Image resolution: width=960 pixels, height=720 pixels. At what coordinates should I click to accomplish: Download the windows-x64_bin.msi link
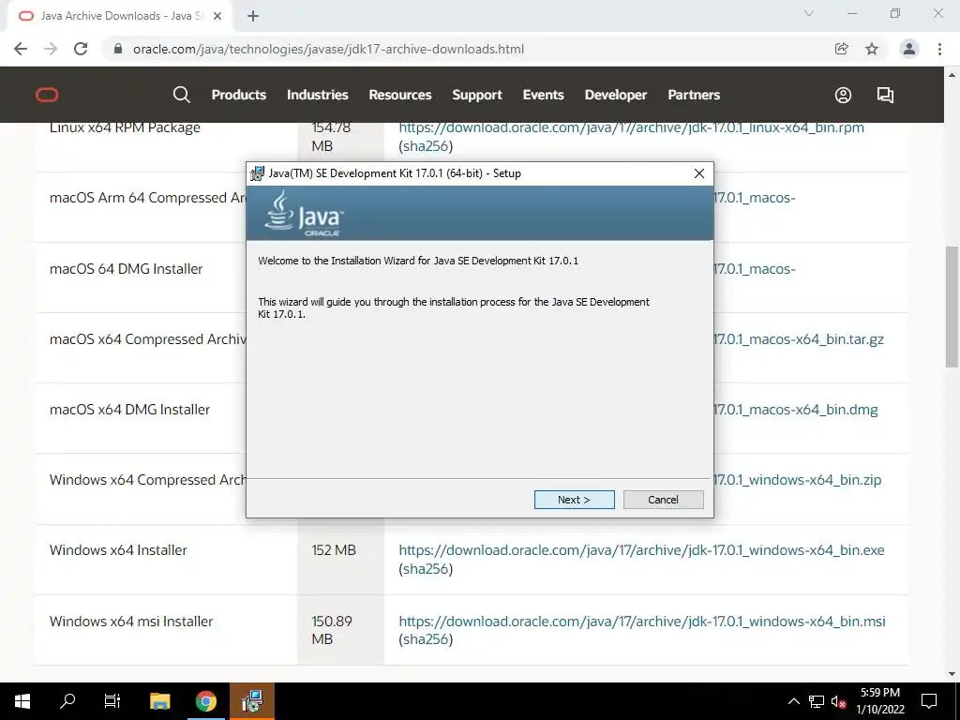pyautogui.click(x=642, y=621)
